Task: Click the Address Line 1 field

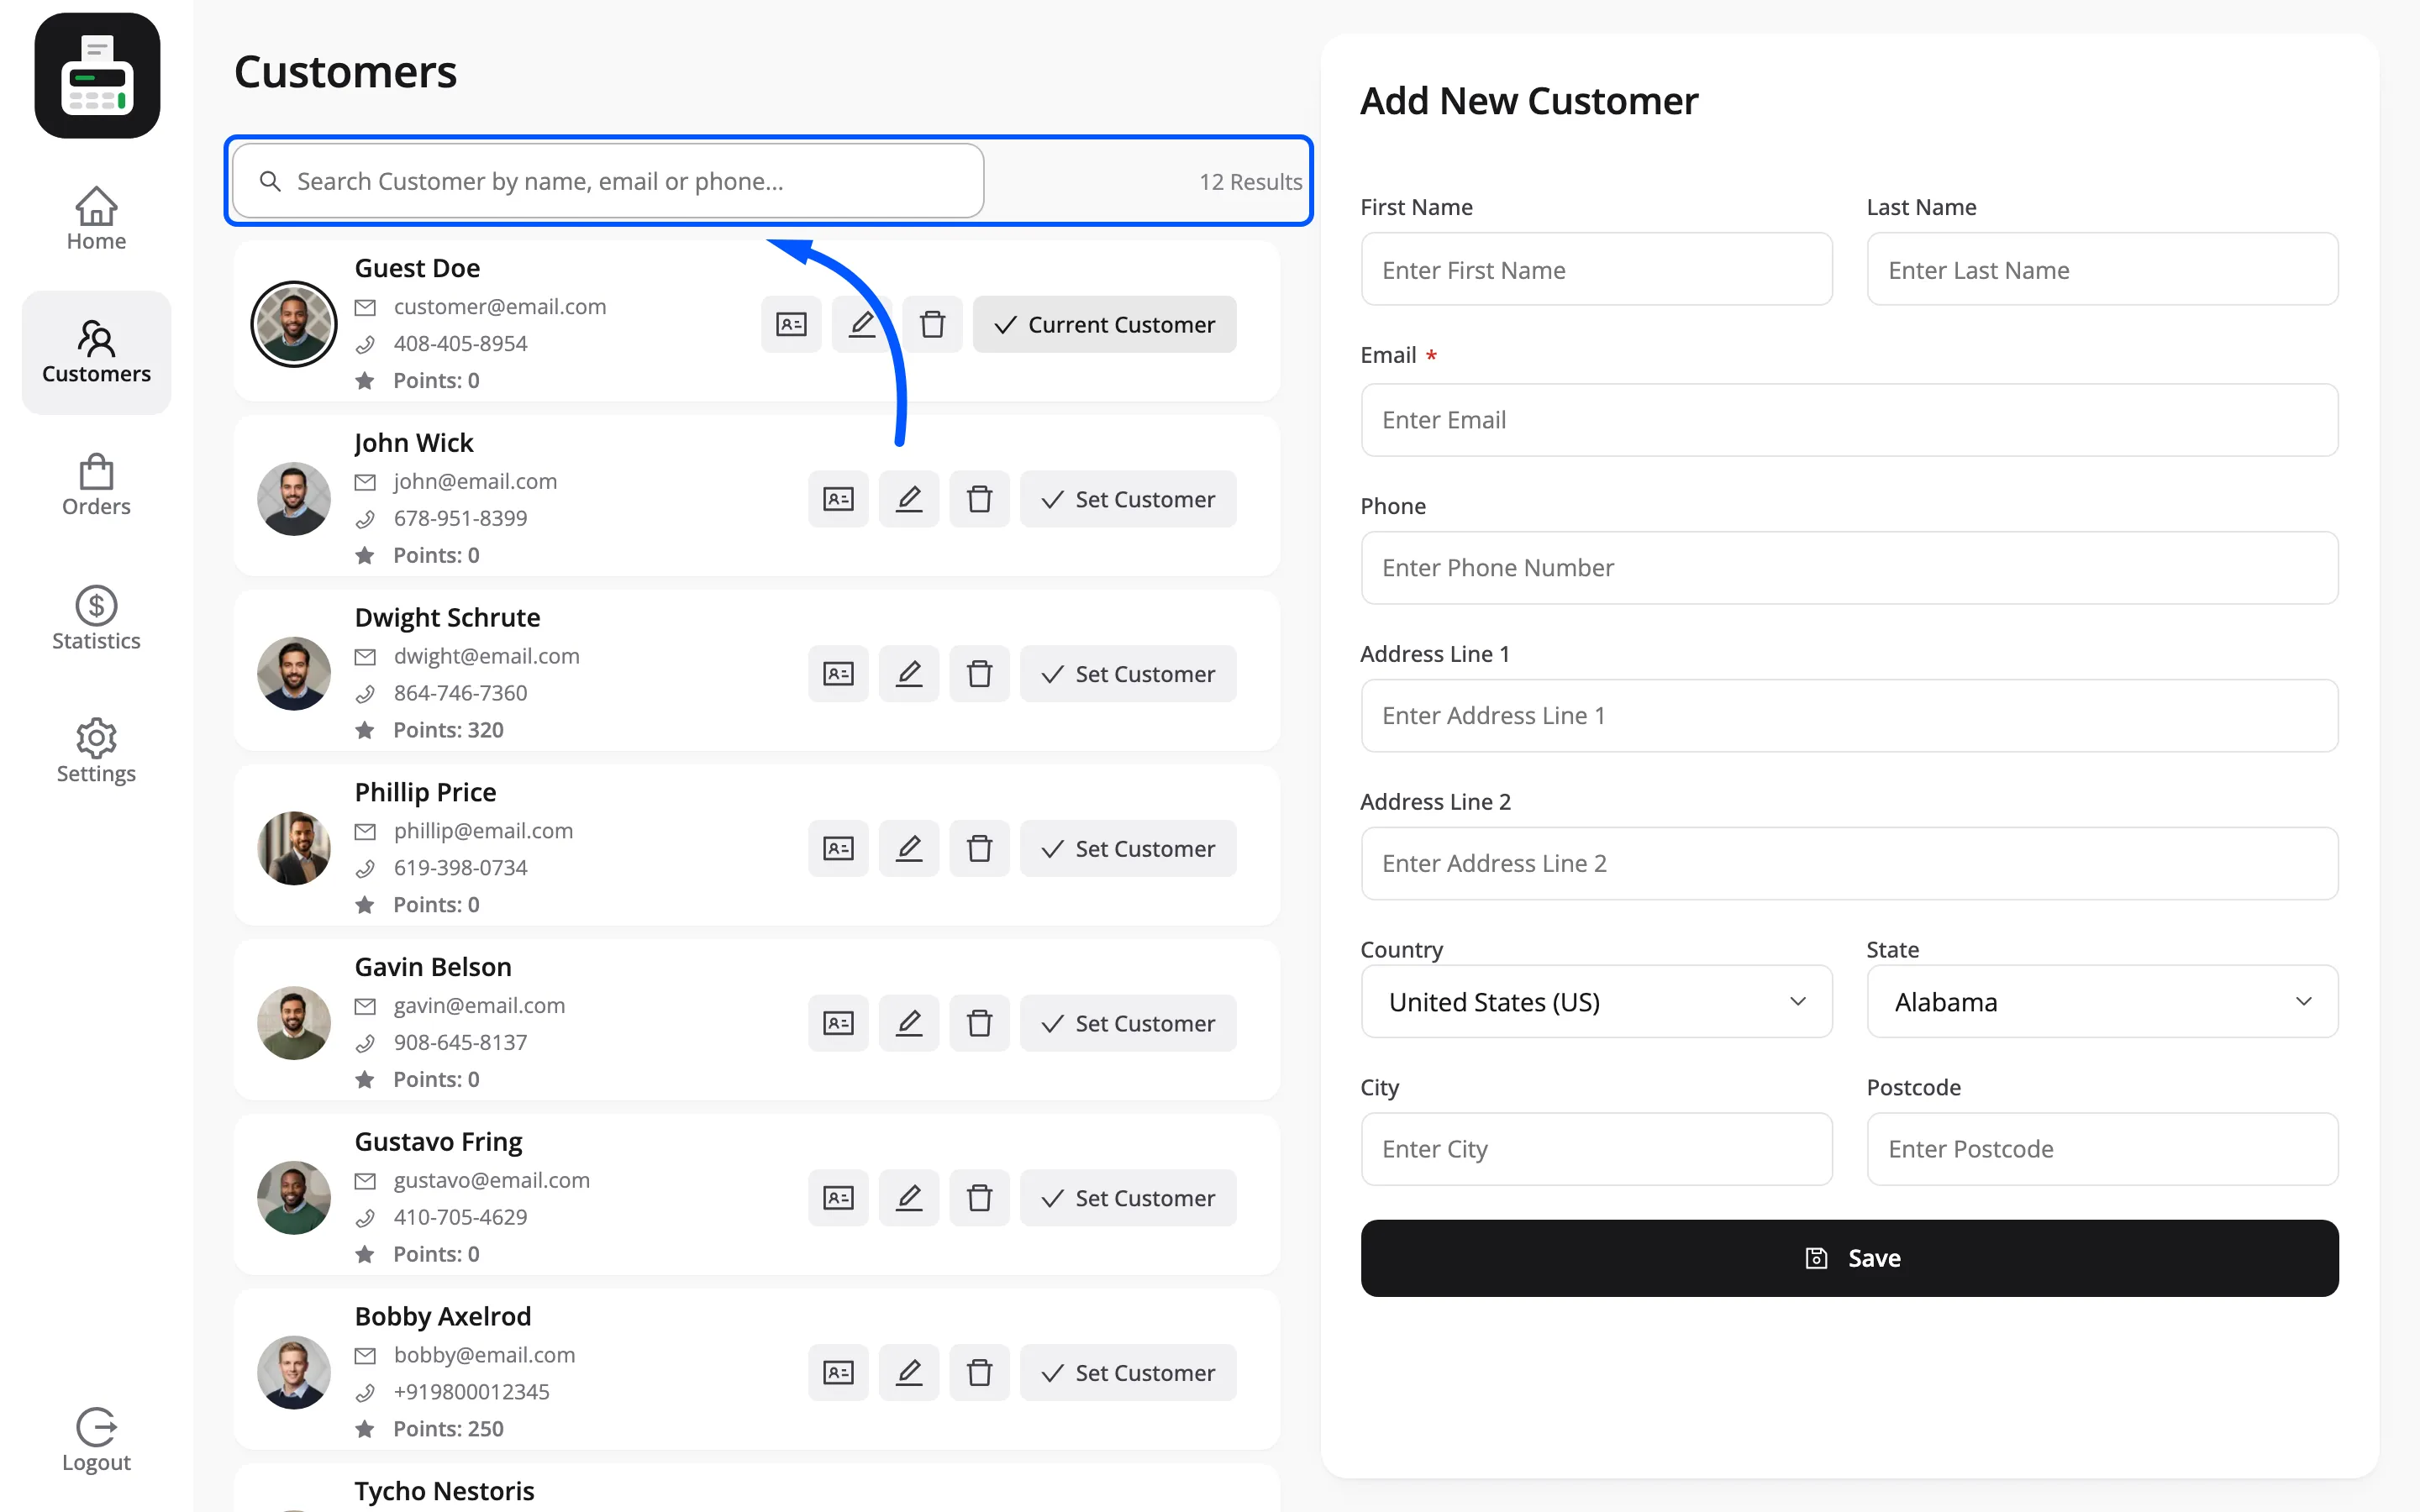Action: pos(1849,716)
